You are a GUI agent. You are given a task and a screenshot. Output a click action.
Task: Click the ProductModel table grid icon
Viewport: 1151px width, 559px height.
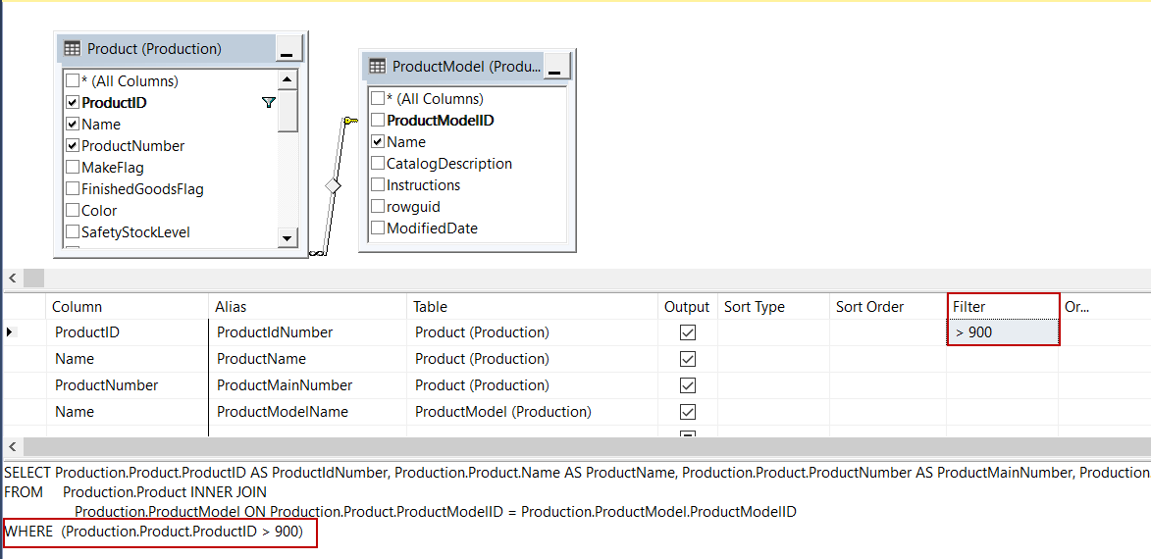point(377,67)
